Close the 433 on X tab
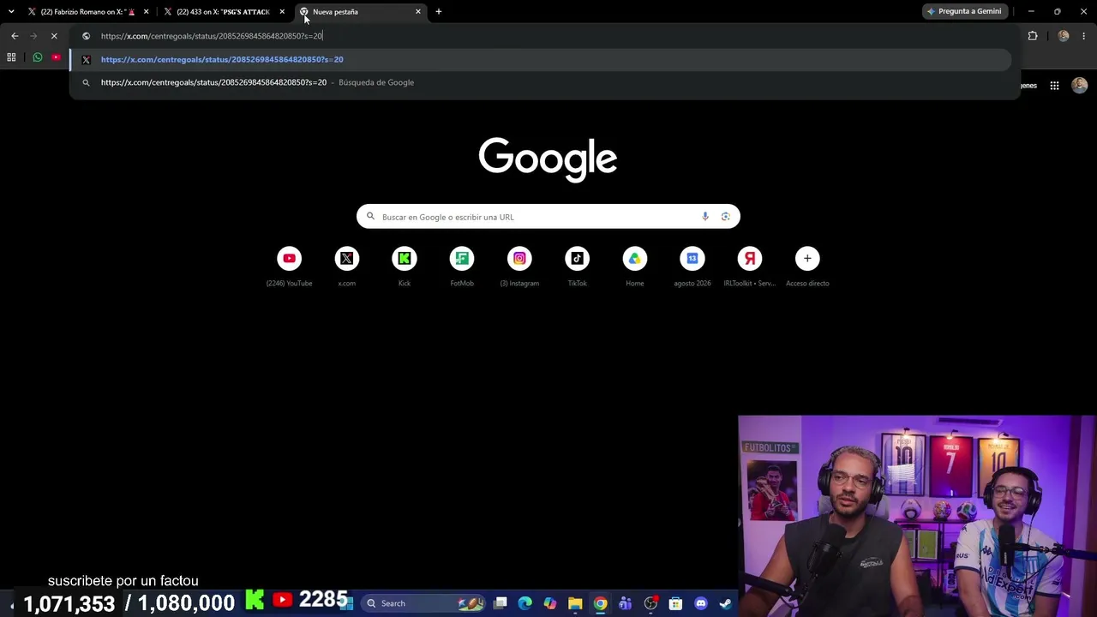The width and height of the screenshot is (1097, 617). pos(282,12)
